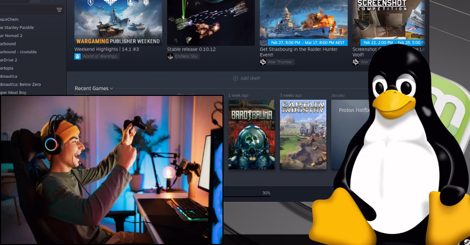Viewport: 470px width, 245px height.
Task: Open the 'Stable release 0.10.12' headline
Action: click(x=191, y=50)
